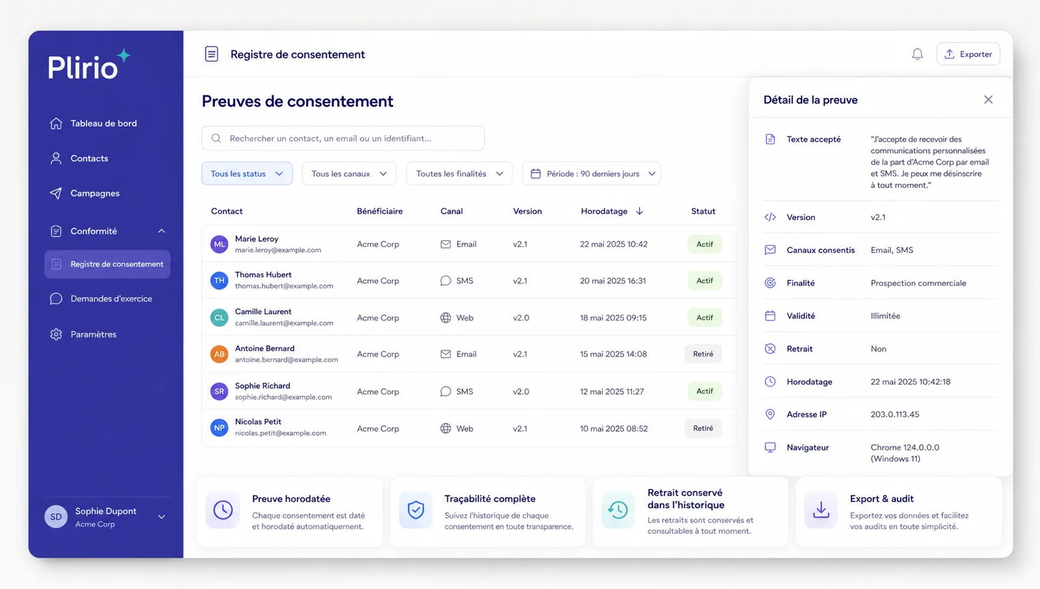Collapse the Conformité section chevron
This screenshot has height=589, width=1040.
click(161, 231)
